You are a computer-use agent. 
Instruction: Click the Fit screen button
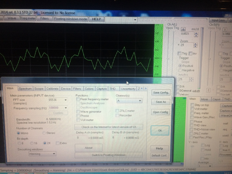(x=225, y=155)
